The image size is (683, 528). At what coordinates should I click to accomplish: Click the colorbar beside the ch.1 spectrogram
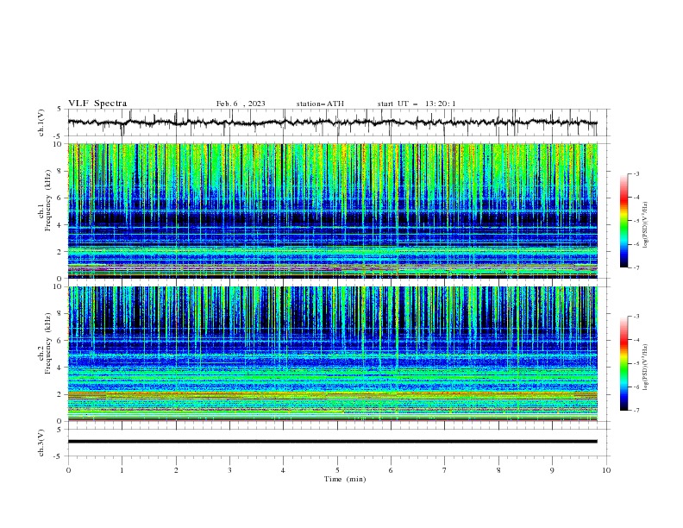(x=623, y=221)
